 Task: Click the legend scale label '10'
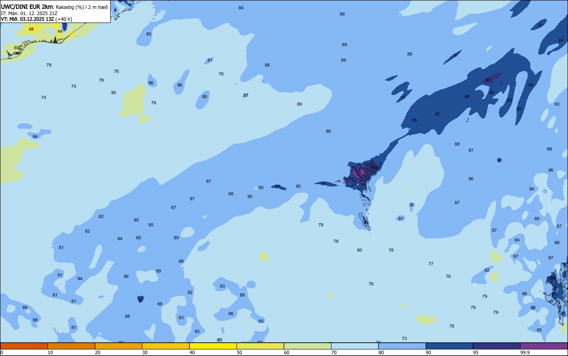pyautogui.click(x=50, y=352)
